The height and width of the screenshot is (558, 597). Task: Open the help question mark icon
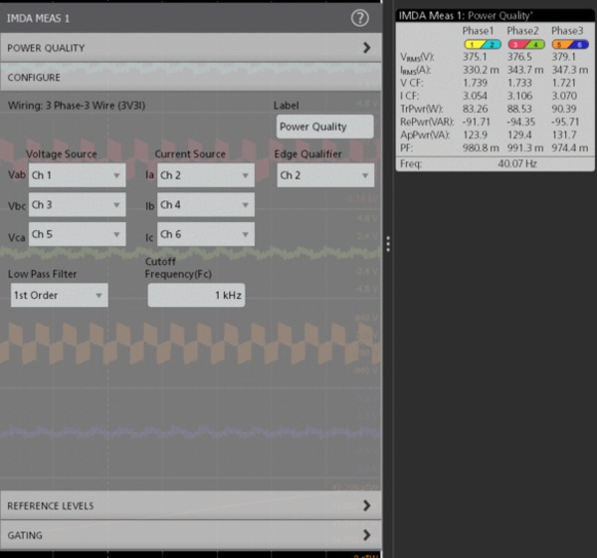[359, 18]
